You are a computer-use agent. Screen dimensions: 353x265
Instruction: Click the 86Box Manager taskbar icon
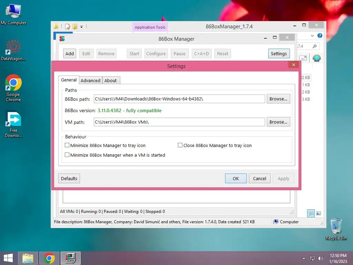70,258
